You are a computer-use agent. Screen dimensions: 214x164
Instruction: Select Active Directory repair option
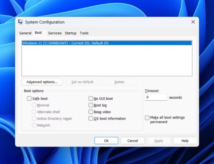coord(34,118)
